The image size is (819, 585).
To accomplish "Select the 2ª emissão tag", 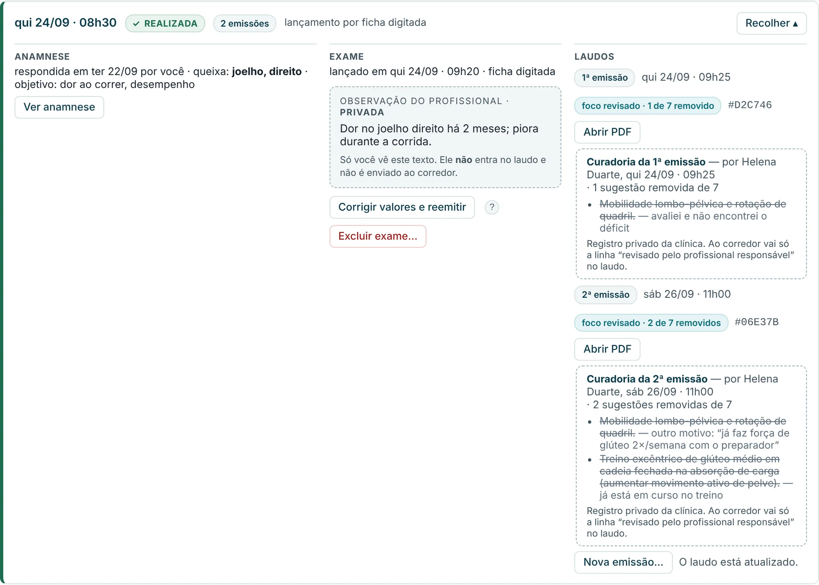I will (x=606, y=295).
